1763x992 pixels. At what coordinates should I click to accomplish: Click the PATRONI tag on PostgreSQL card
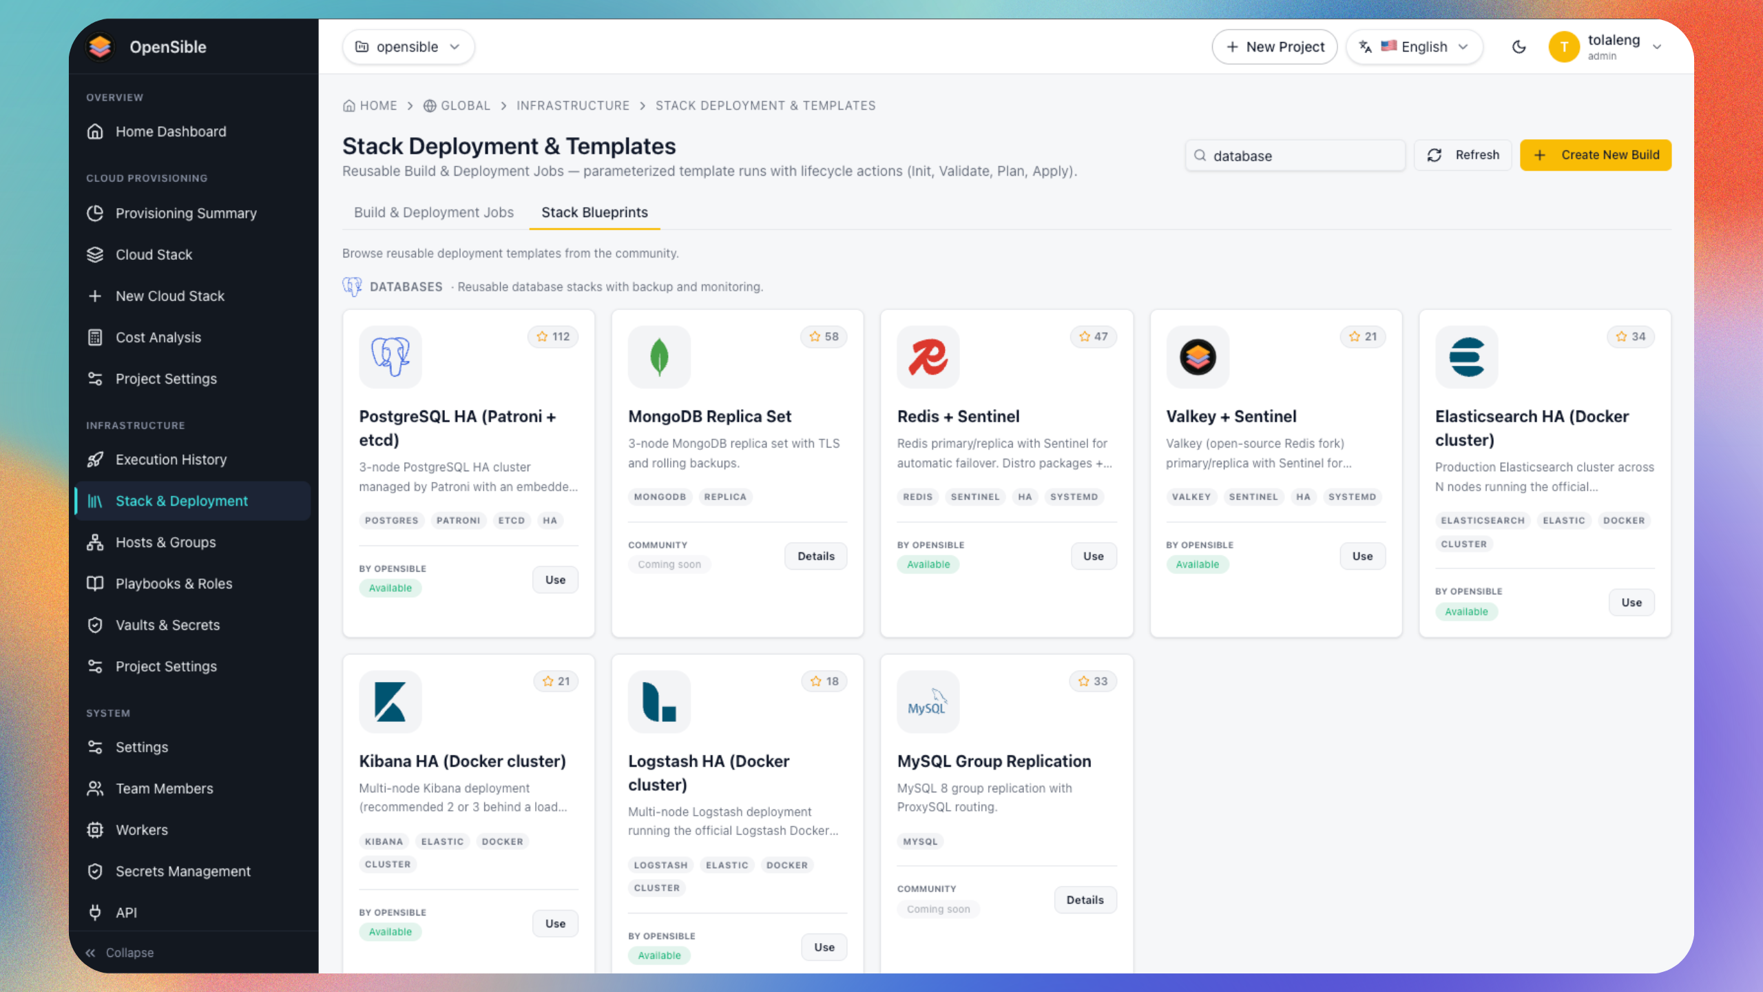tap(458, 520)
